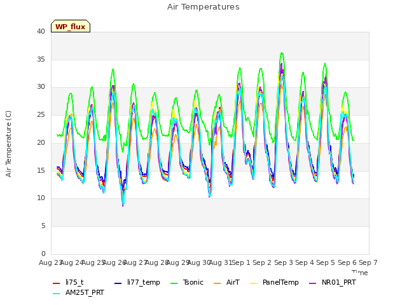Toggle the AirT legend entry
Image resolution: width=407 pixels, height=305 pixels.
[226, 282]
